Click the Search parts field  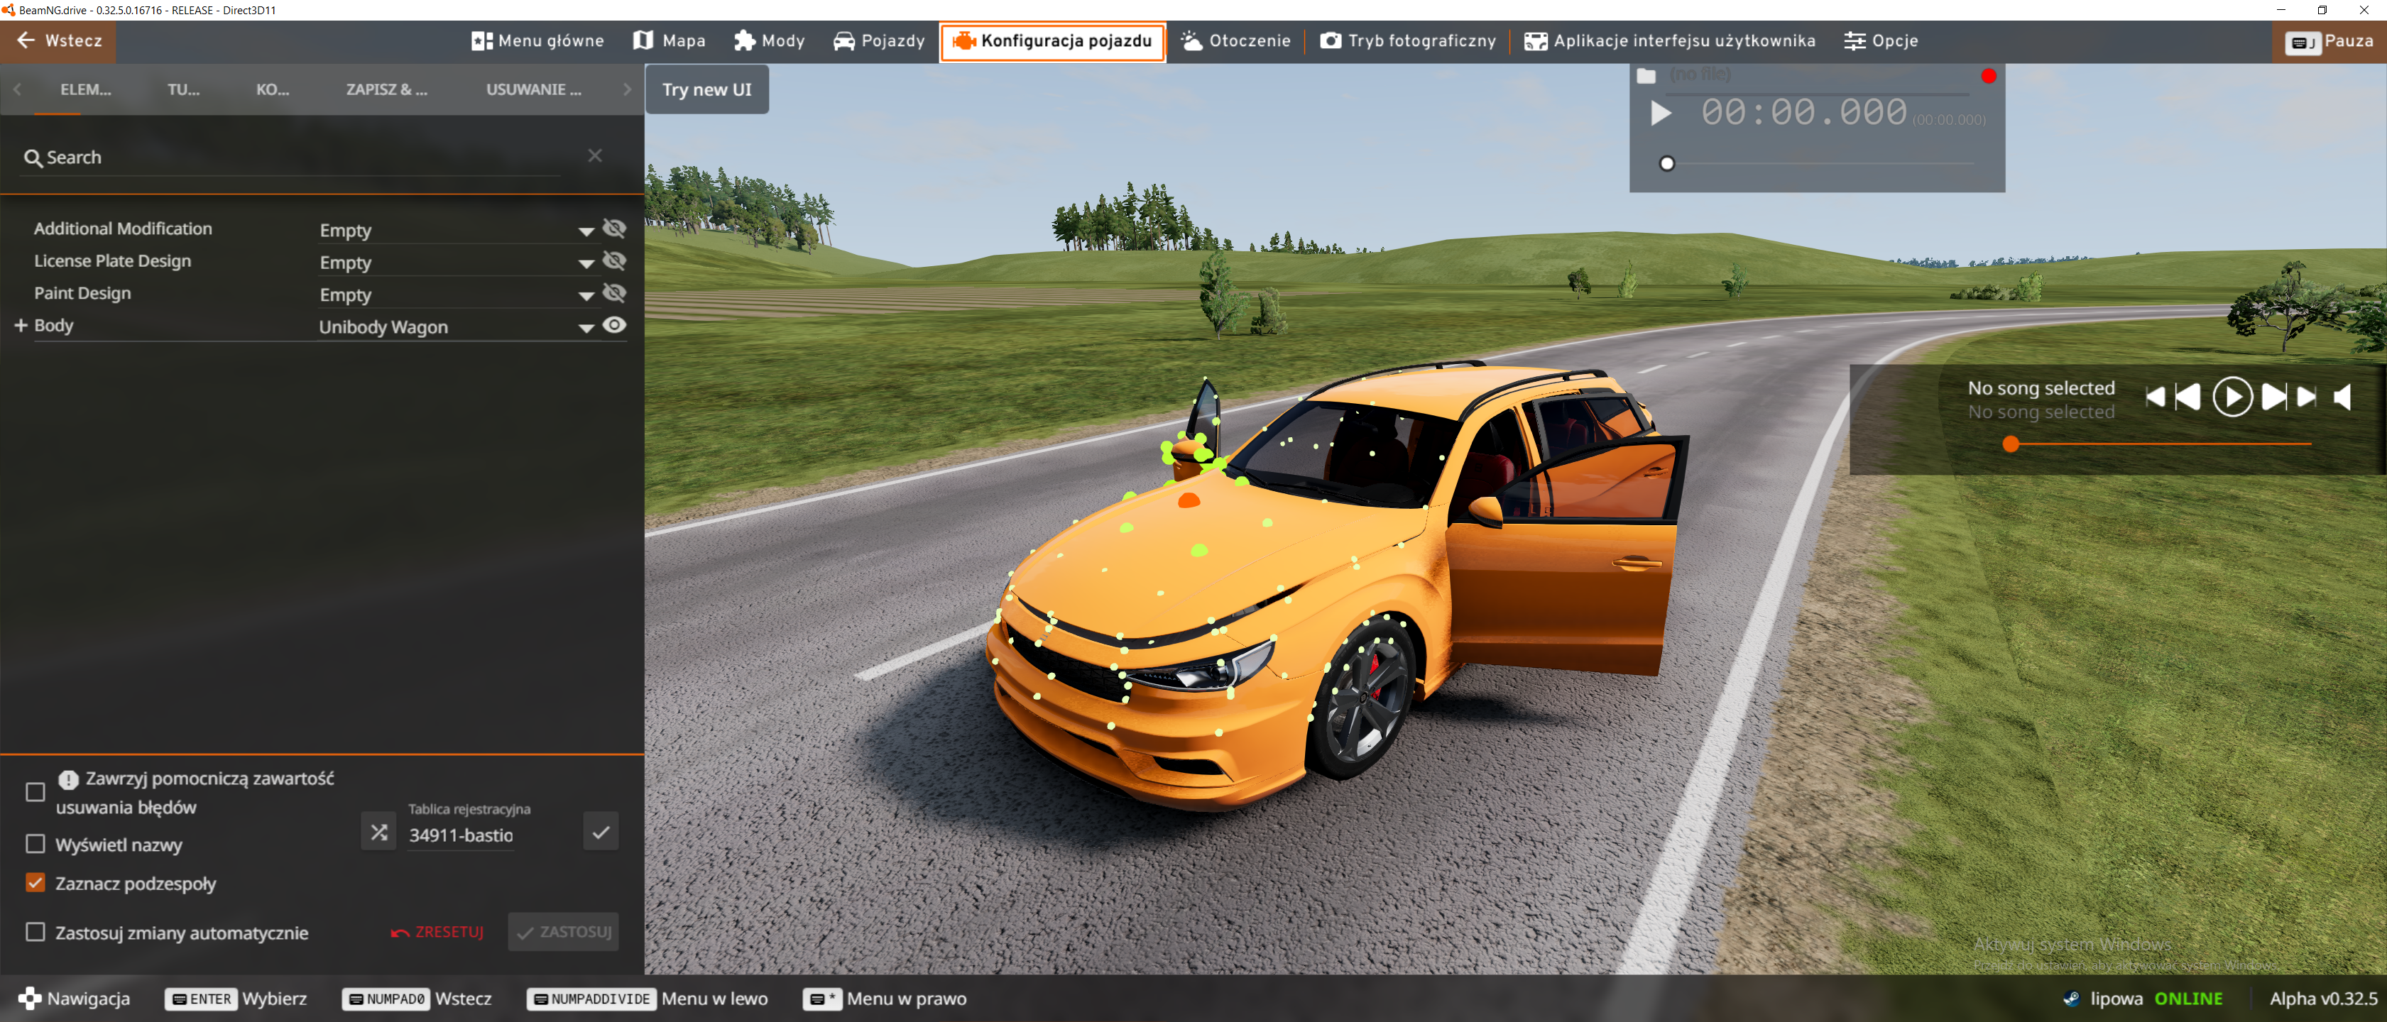coord(292,158)
